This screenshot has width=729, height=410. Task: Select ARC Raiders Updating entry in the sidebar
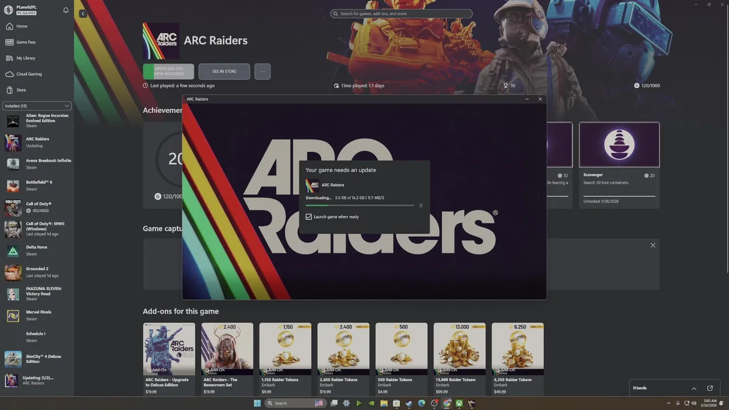pos(37,142)
